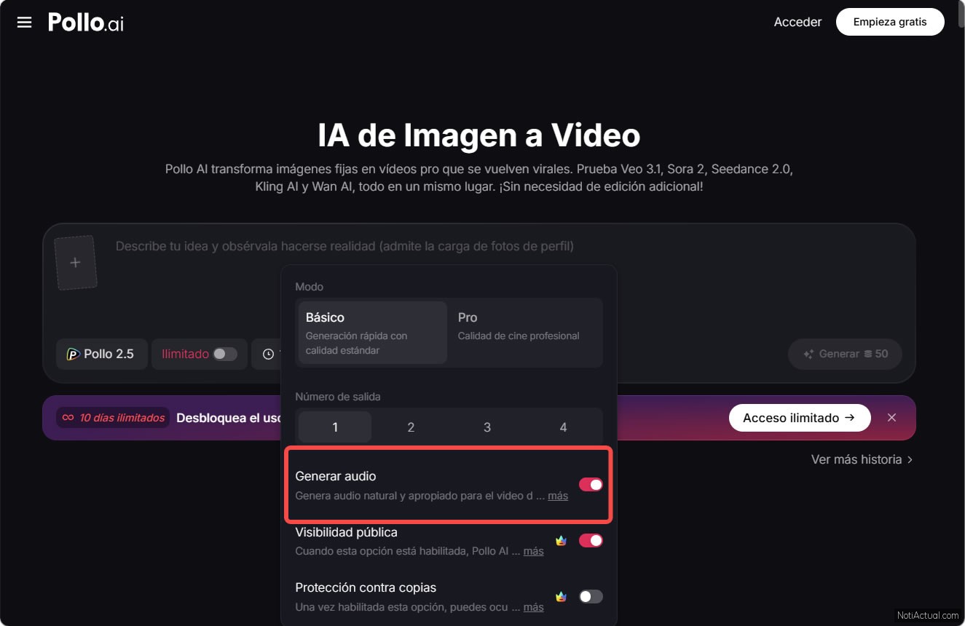Screen dimensions: 965x626
Task: Click the plus icon to upload an image
Action: (x=75, y=263)
